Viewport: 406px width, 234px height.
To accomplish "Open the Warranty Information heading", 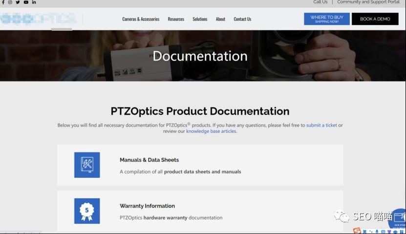I will click(x=147, y=206).
